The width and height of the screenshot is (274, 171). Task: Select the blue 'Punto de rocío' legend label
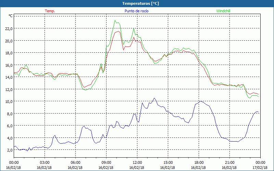[x=136, y=11]
